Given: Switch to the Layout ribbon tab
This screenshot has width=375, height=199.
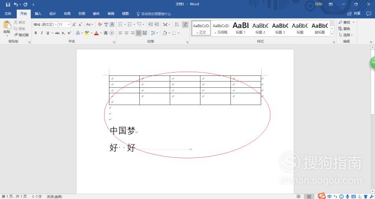Looking at the screenshot, I should coord(67,14).
